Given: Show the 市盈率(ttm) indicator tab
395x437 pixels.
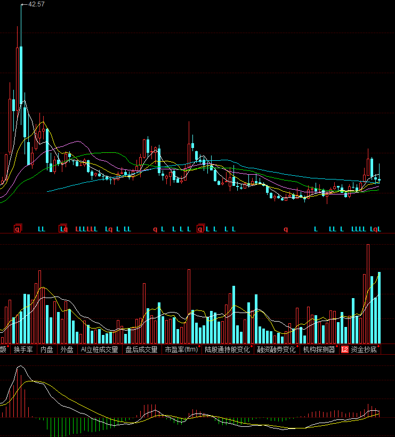Looking at the screenshot, I should tap(181, 349).
